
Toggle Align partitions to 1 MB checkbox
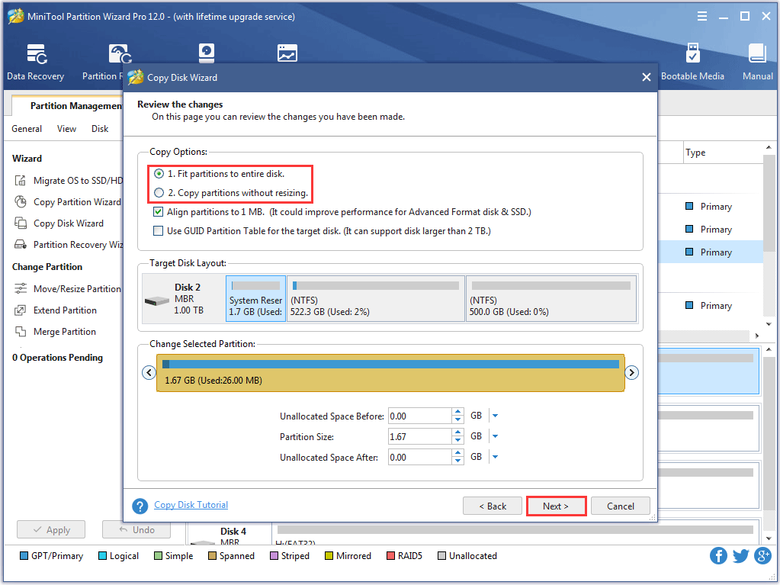coord(158,212)
